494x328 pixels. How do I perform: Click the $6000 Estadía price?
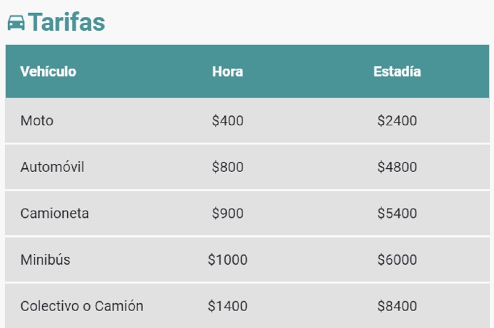coord(397,260)
